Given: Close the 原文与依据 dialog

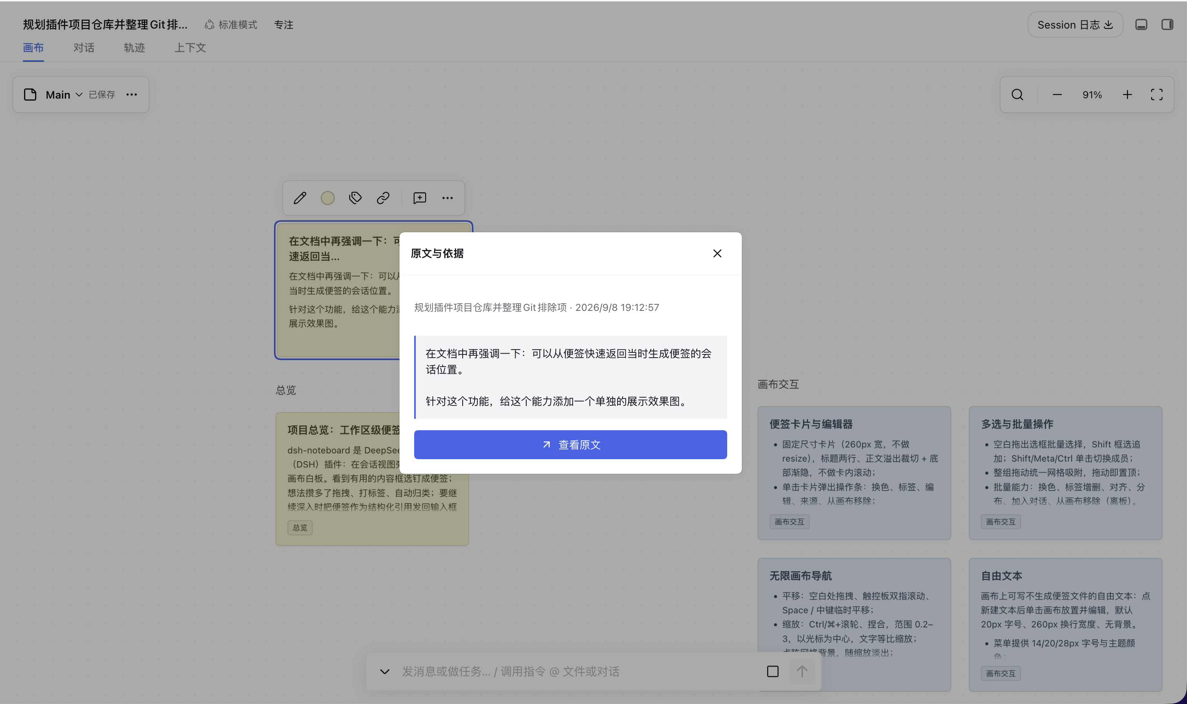Looking at the screenshot, I should (x=717, y=253).
